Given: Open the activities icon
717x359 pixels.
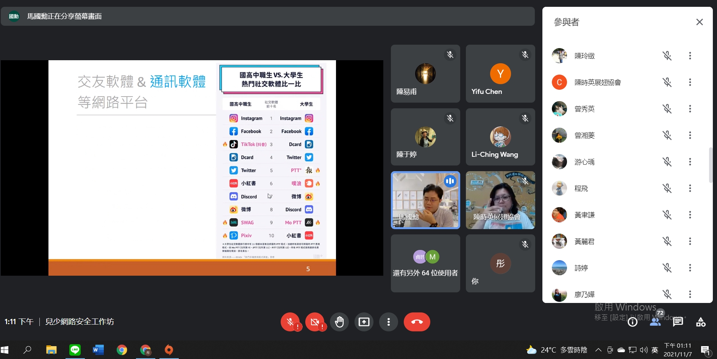Looking at the screenshot, I should click(x=701, y=322).
